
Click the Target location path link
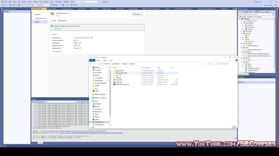coord(82,38)
